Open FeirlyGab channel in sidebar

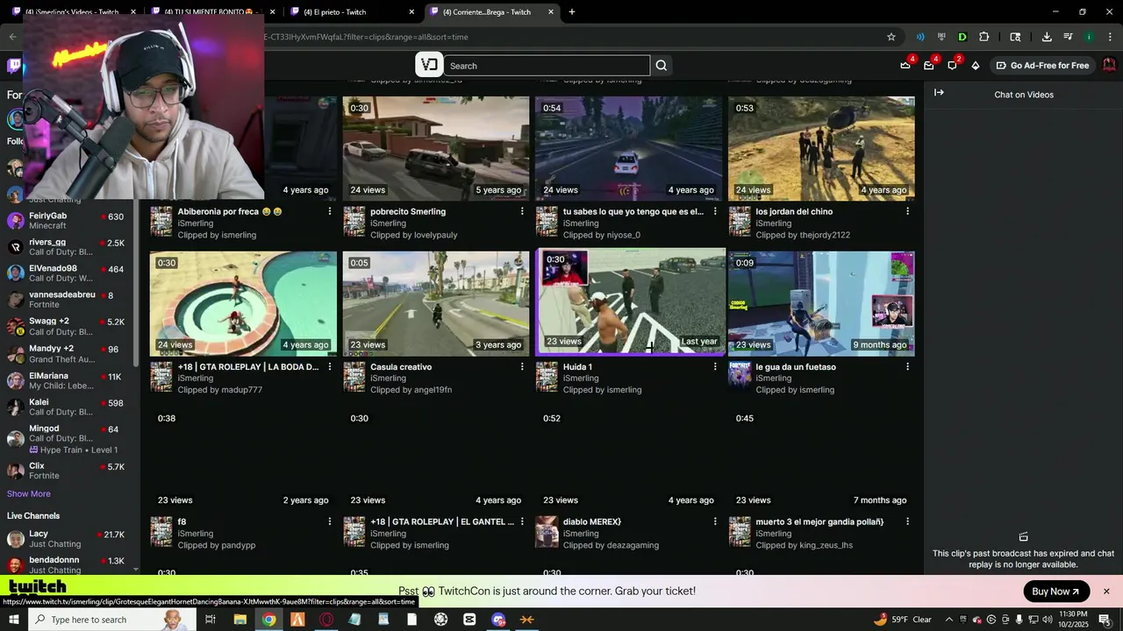68,221
